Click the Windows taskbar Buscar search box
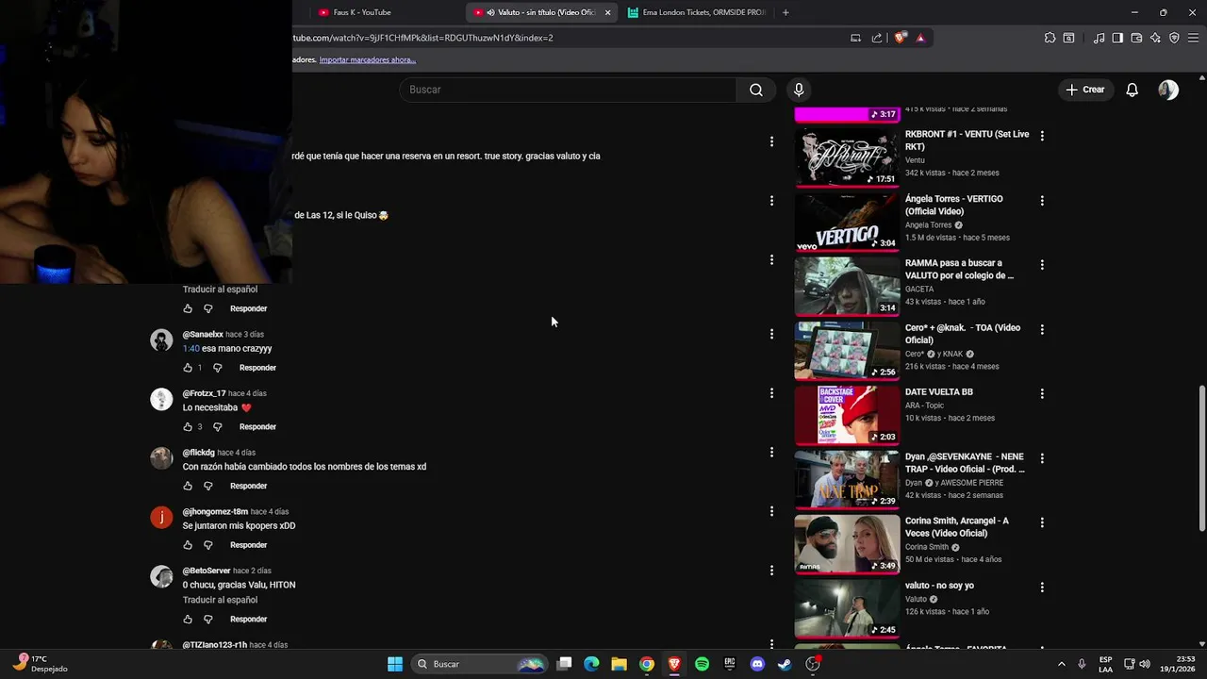The image size is (1207, 679). coord(480,664)
